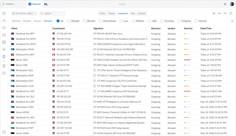The width and height of the screenshot is (236, 136).
Task: Select the Allowed sub-tab on left
Action: (27, 21)
